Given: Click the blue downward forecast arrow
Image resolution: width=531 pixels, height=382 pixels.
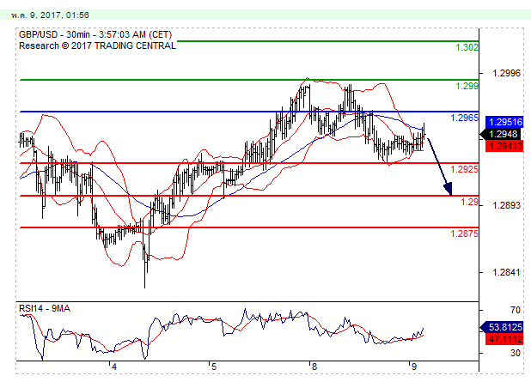Looking at the screenshot, I should click(439, 166).
